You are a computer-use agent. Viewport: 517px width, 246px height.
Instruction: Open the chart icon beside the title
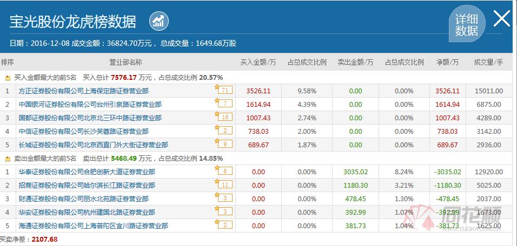point(159,22)
